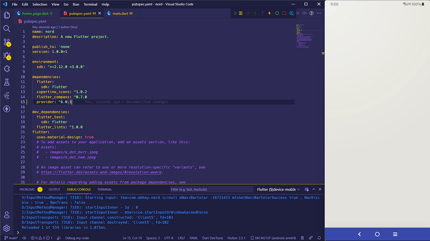Open the Extensions view
The width and height of the screenshot is (430, 241).
[7, 69]
